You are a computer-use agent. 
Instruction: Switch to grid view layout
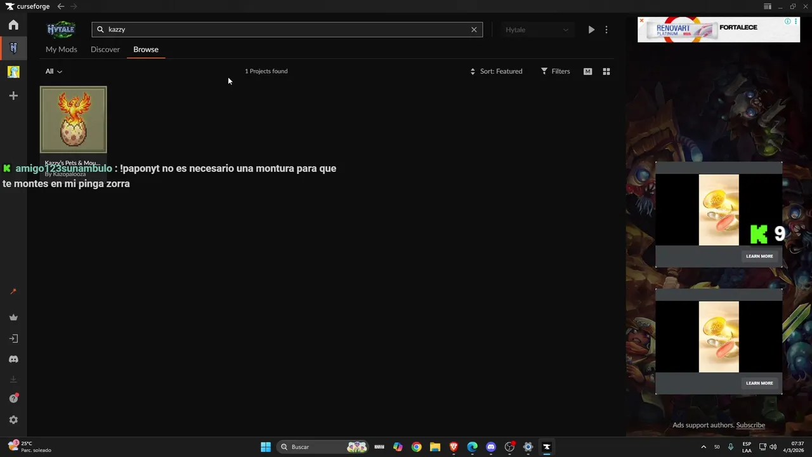click(x=606, y=71)
